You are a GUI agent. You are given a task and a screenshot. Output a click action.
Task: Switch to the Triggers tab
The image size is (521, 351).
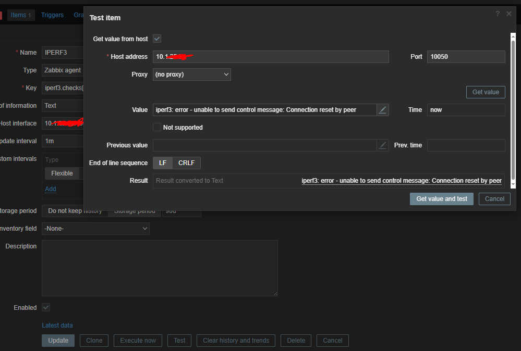[52, 15]
